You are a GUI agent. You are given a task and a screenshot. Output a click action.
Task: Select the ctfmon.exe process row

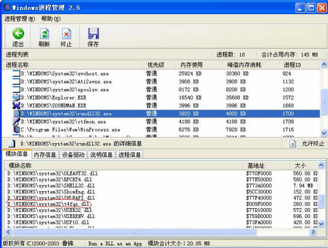(161, 121)
